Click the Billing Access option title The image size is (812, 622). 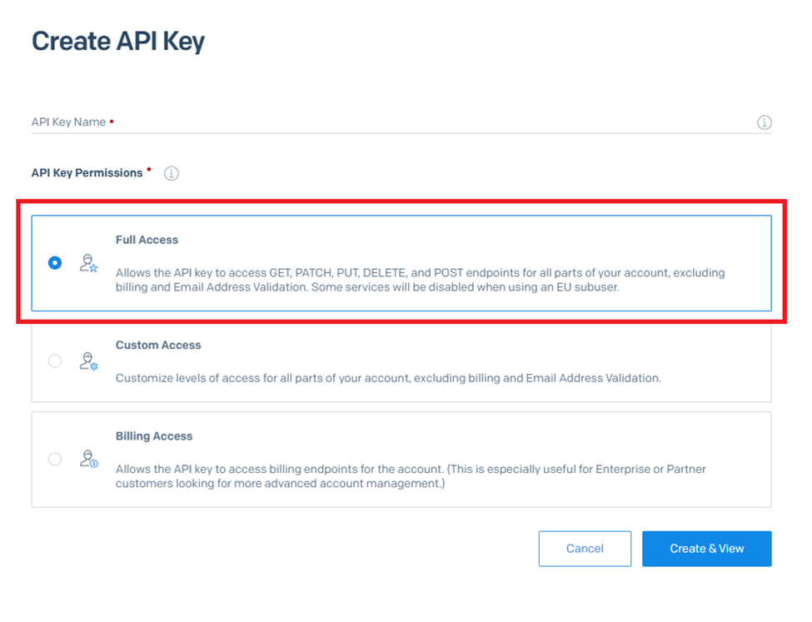click(x=154, y=436)
